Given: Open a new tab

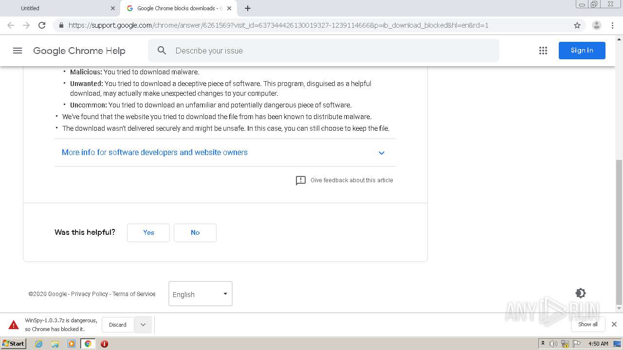Looking at the screenshot, I should (x=248, y=8).
